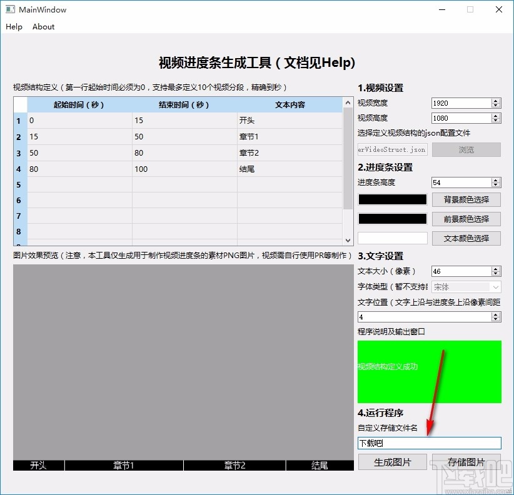Click the MainWindow application icon in titlebar

[11, 9]
